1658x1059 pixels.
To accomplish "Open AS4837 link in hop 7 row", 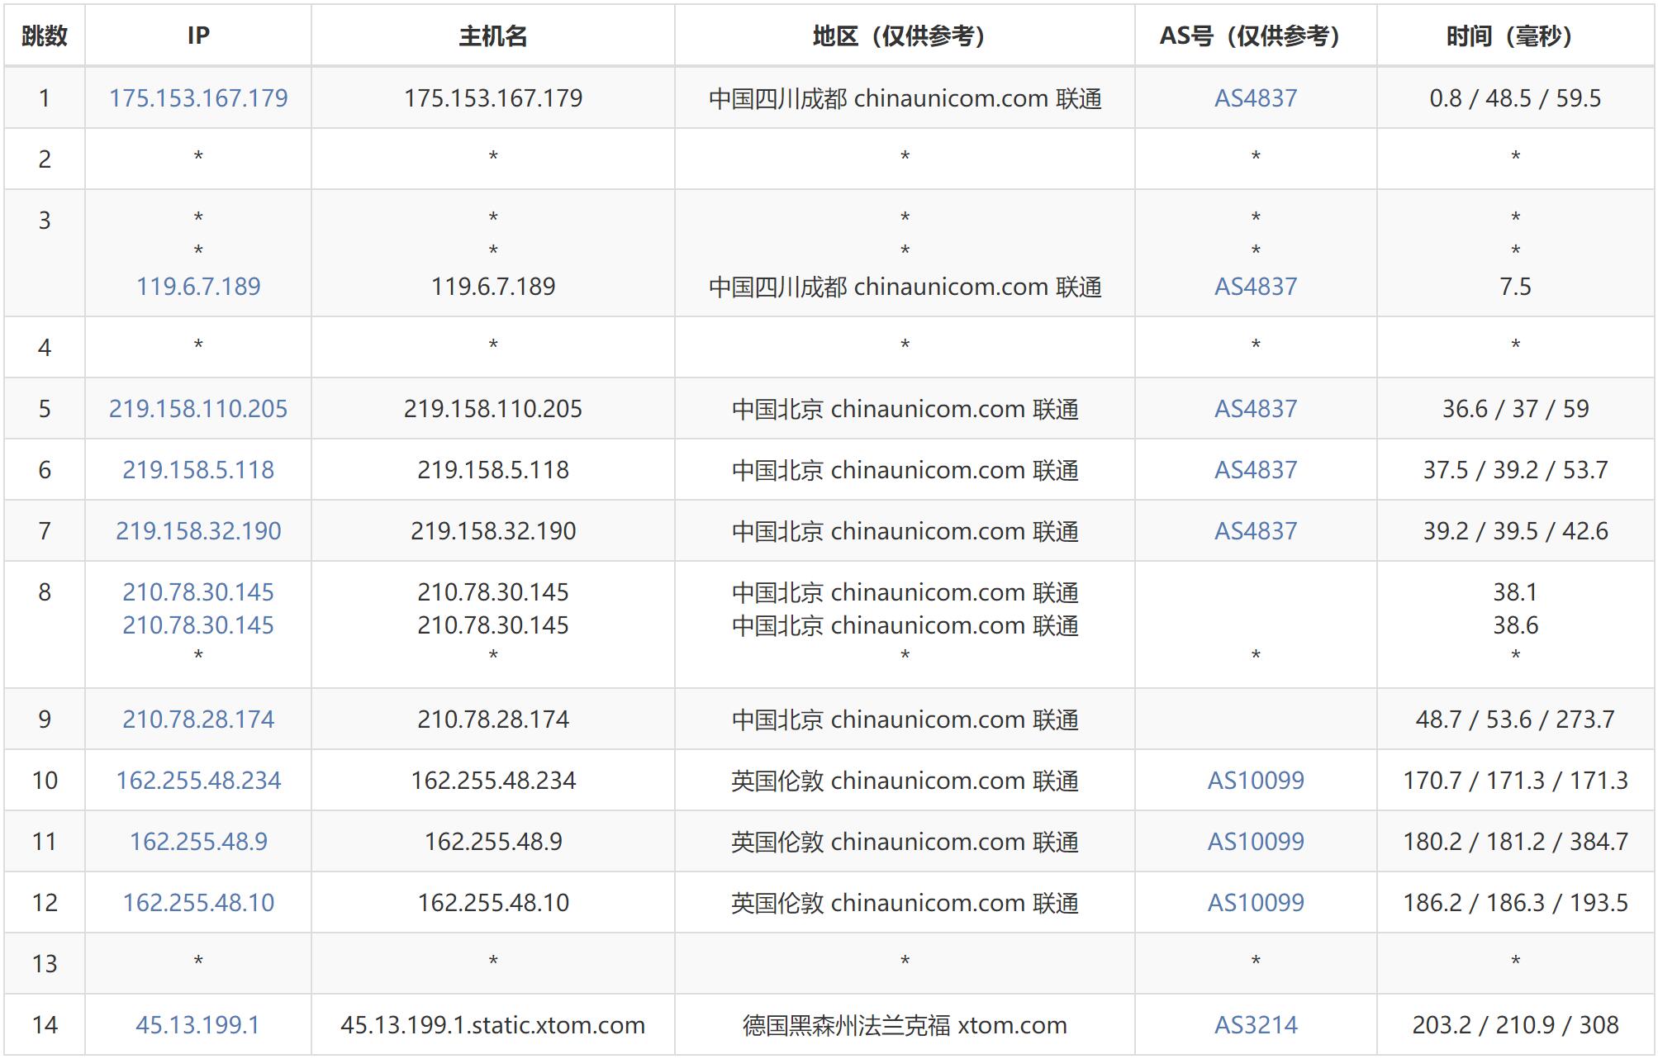I will [1256, 531].
